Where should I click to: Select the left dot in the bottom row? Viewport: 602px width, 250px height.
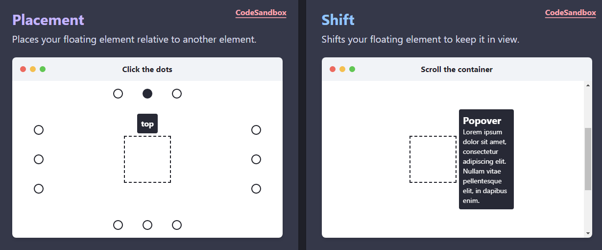pyautogui.click(x=118, y=225)
